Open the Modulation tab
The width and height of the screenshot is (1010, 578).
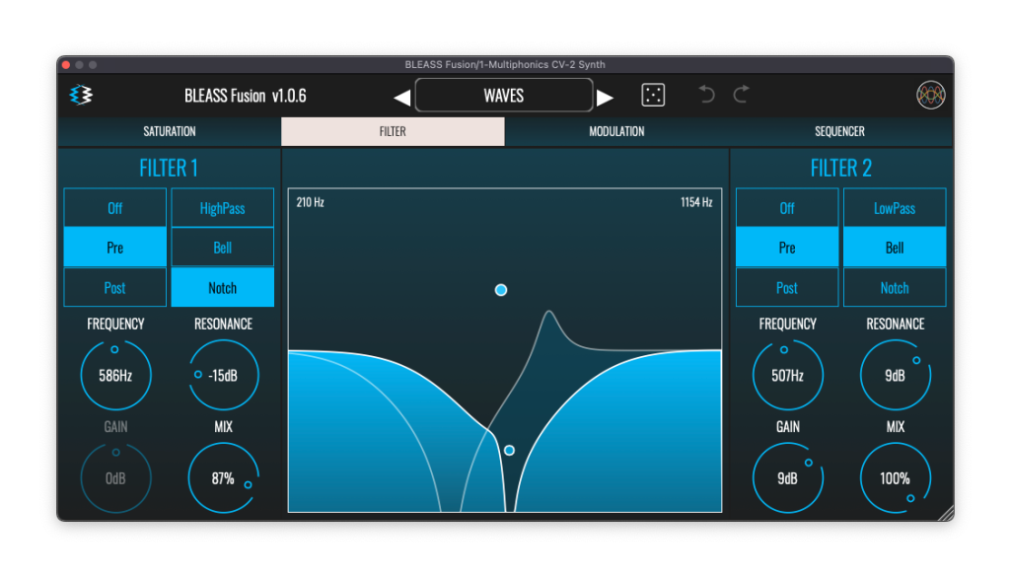616,131
